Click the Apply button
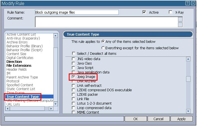 click(x=181, y=119)
